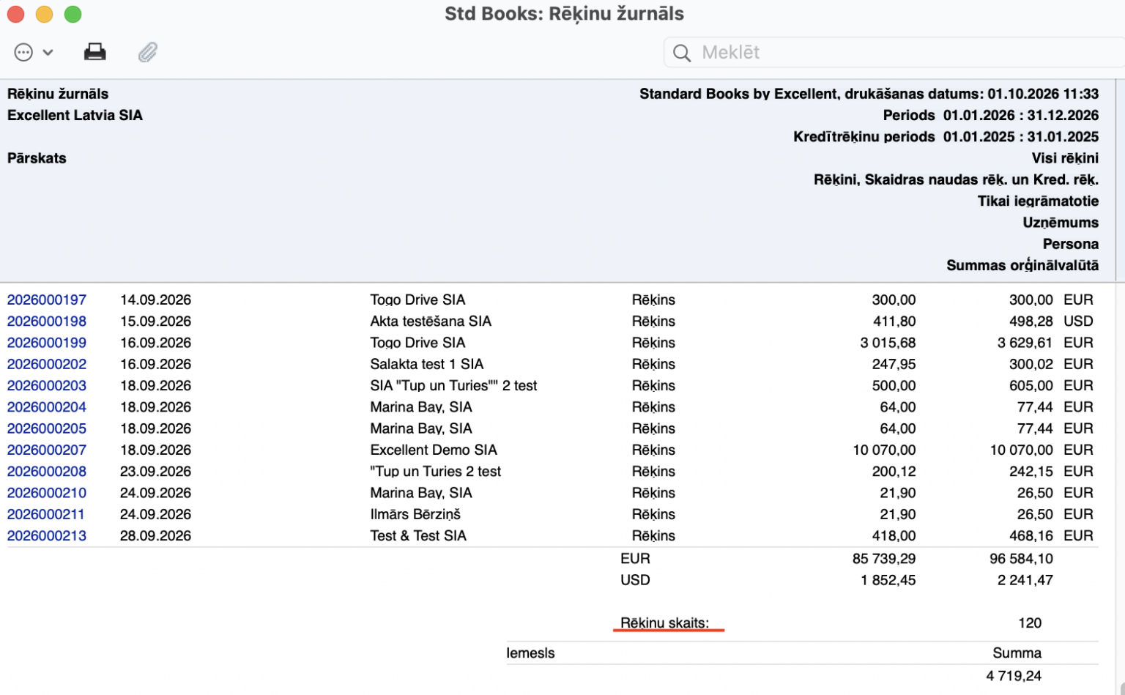Click the Rēķinu skaits label
This screenshot has height=695, width=1125.
pyautogui.click(x=664, y=622)
